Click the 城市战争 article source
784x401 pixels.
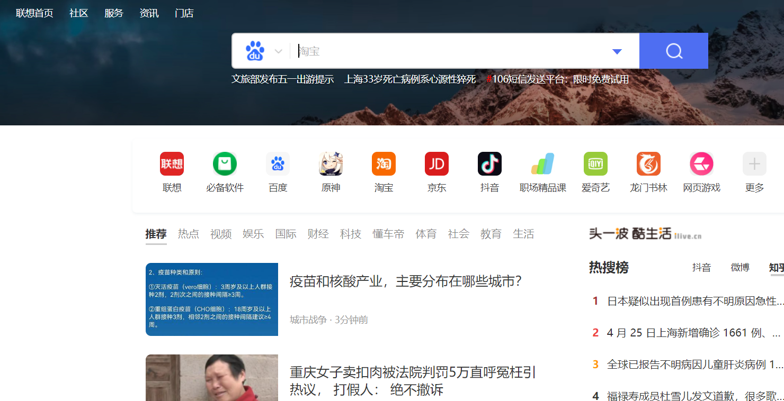(308, 320)
